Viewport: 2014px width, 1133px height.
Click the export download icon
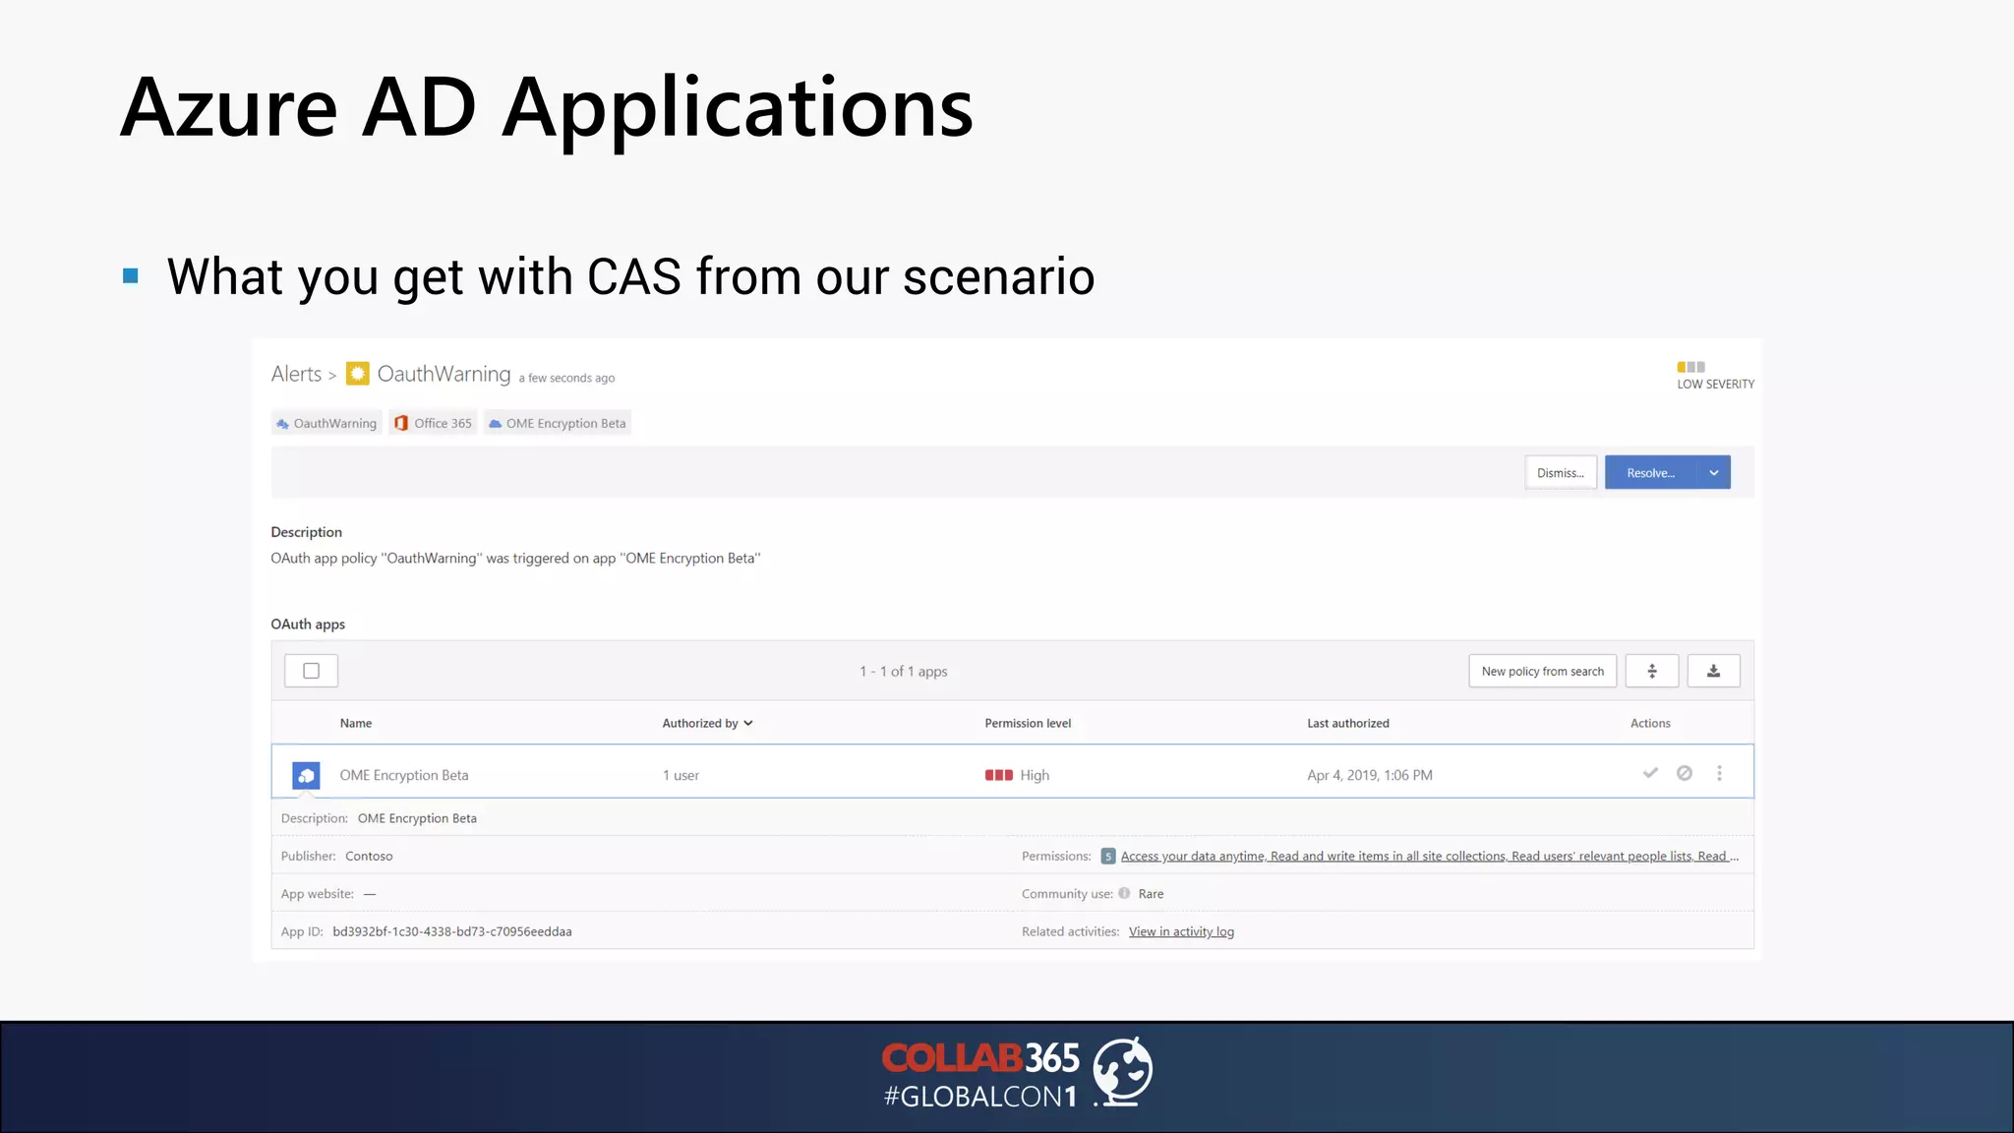click(x=1713, y=671)
